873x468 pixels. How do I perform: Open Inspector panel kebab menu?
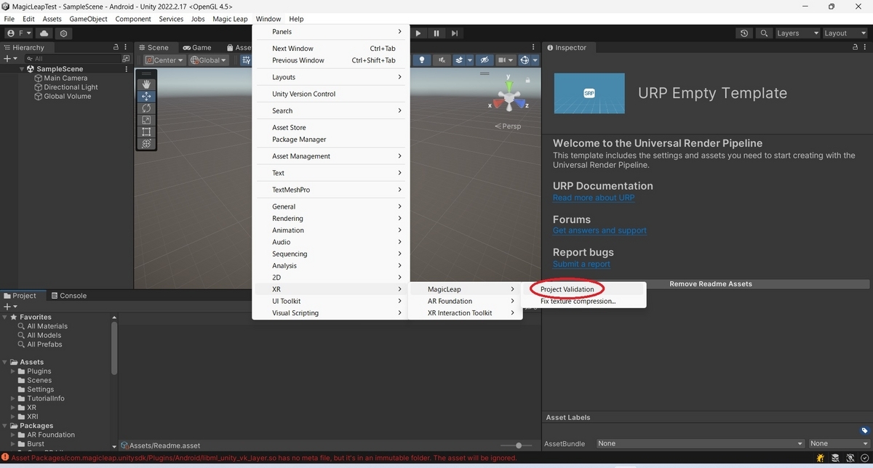tap(866, 47)
